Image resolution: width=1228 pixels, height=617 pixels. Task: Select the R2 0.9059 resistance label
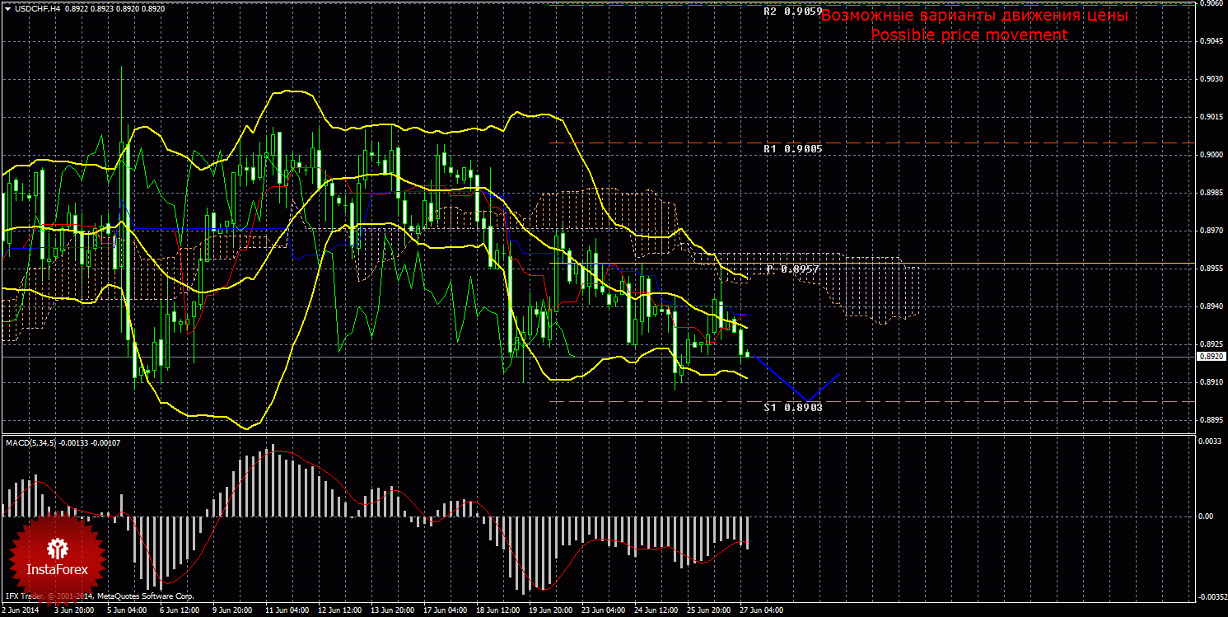[x=792, y=12]
